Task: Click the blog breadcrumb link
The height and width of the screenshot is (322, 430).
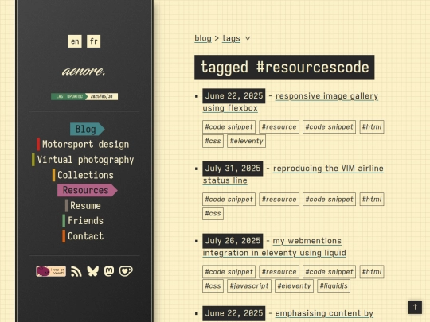Action: point(203,38)
